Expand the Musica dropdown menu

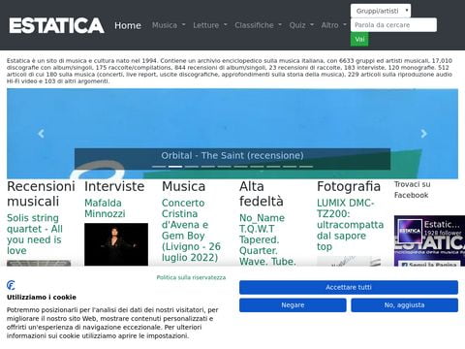[169, 25]
